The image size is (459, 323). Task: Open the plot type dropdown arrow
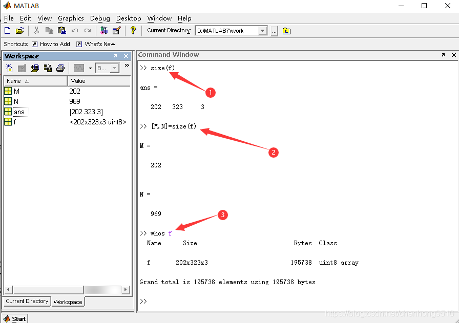tap(90, 68)
